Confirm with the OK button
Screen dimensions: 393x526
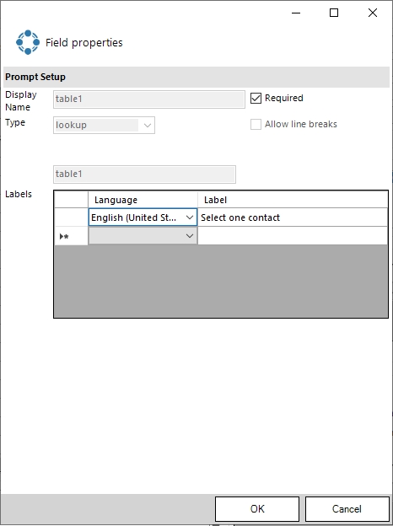click(x=257, y=509)
